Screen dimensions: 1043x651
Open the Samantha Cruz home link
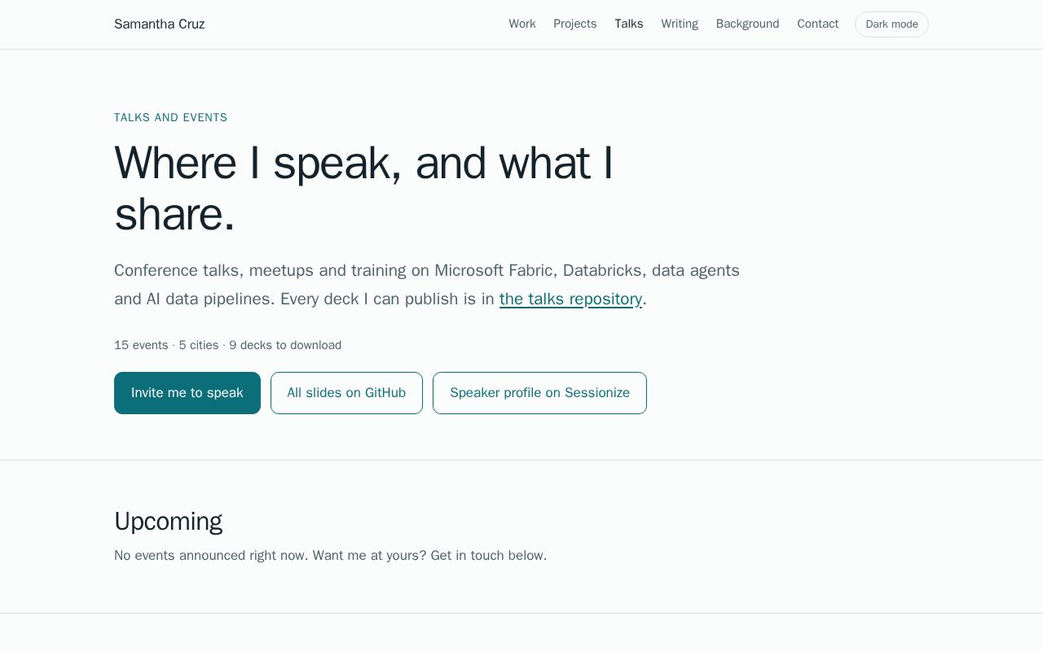coord(160,24)
